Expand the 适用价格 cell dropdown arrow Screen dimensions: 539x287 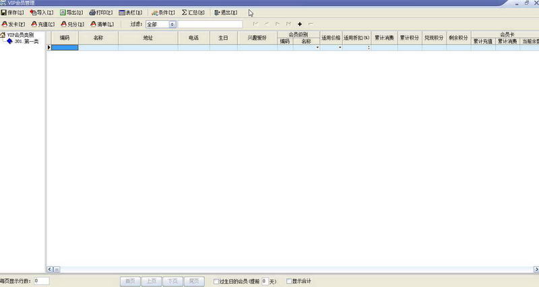pyautogui.click(x=340, y=48)
